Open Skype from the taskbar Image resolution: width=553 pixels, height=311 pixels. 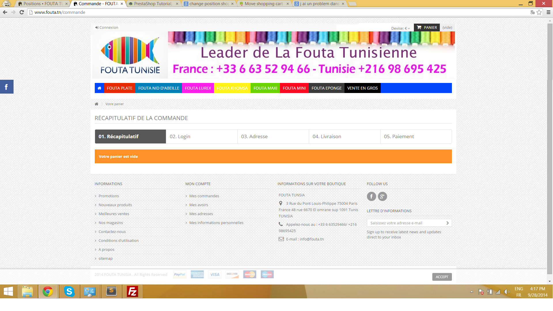pos(69,291)
